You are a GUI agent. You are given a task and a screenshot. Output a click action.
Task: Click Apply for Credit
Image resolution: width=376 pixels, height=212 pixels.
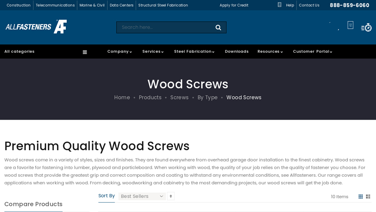234,5
